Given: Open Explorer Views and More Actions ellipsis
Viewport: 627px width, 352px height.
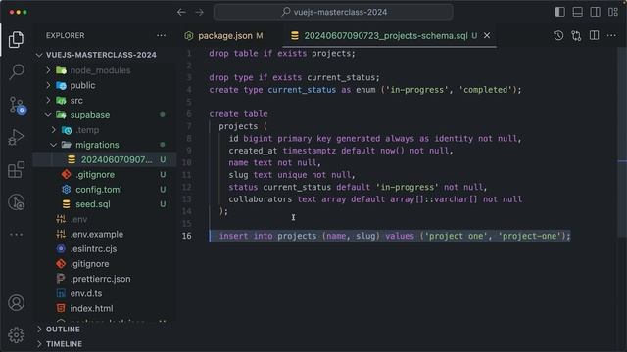Looking at the screenshot, I should pyautogui.click(x=161, y=35).
